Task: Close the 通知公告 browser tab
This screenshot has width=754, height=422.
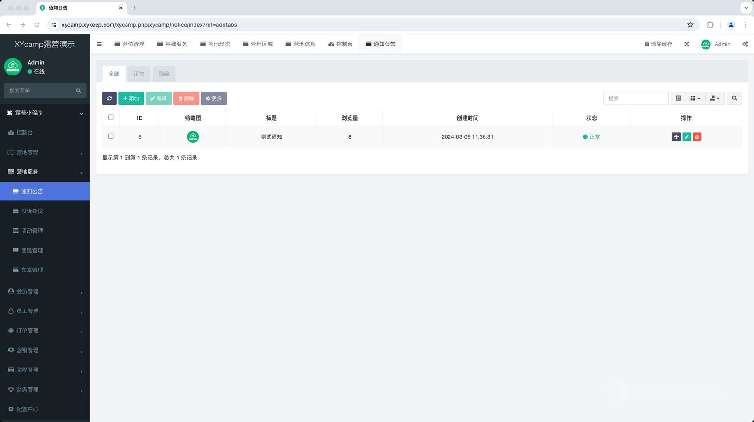Action: point(121,8)
